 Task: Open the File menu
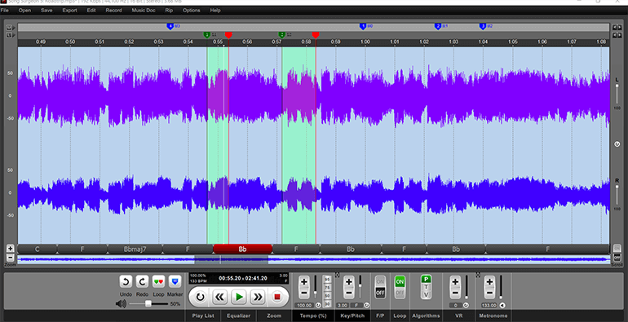(x=5, y=11)
